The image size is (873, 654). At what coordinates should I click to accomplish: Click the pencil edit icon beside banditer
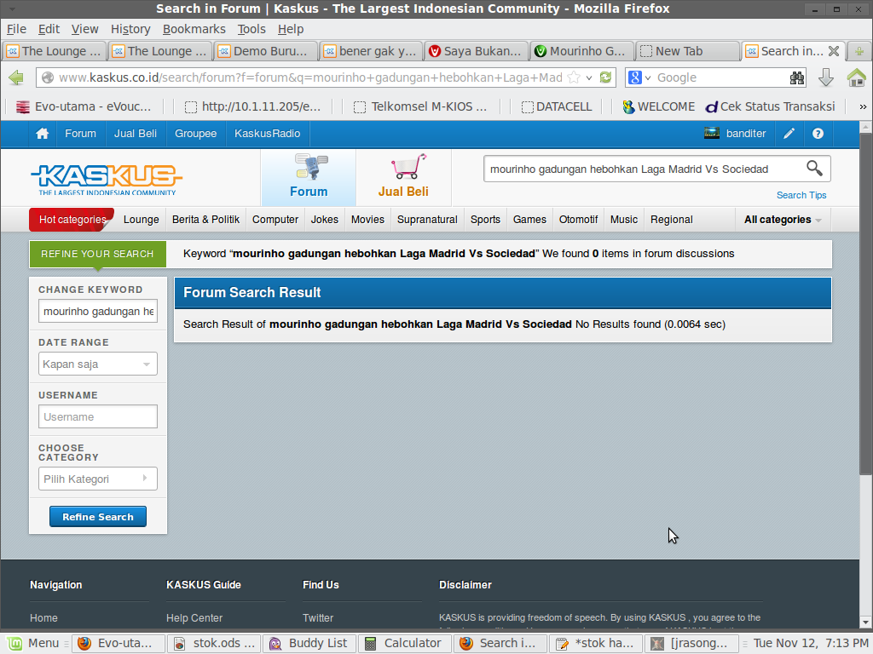(x=789, y=134)
